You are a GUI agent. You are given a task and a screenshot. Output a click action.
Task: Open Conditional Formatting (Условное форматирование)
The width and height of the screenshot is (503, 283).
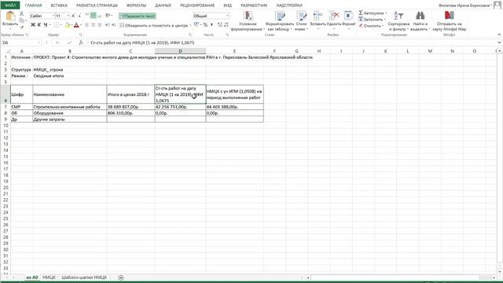tap(248, 21)
